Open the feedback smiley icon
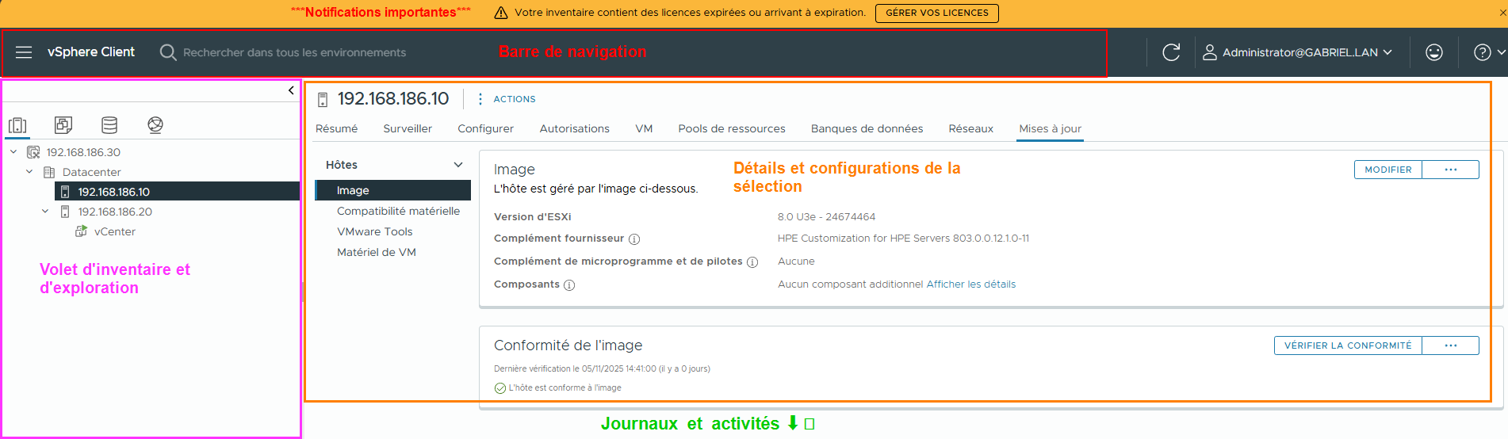The height and width of the screenshot is (439, 1508). [x=1434, y=52]
